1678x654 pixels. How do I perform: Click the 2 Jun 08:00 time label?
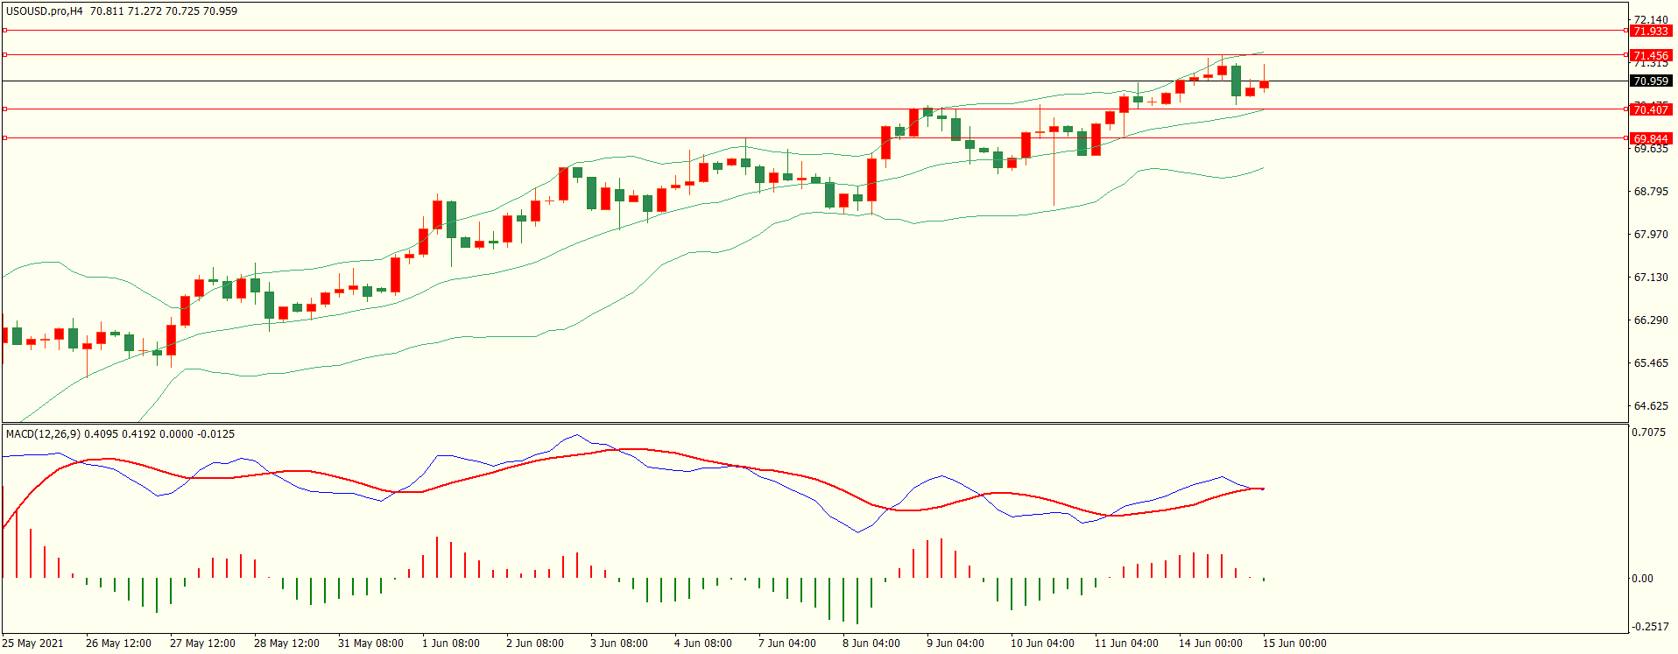[535, 643]
